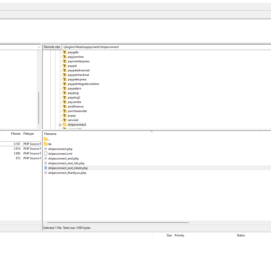Sort local files by Filesize column
The height and width of the screenshot is (263, 271).
[16, 134]
